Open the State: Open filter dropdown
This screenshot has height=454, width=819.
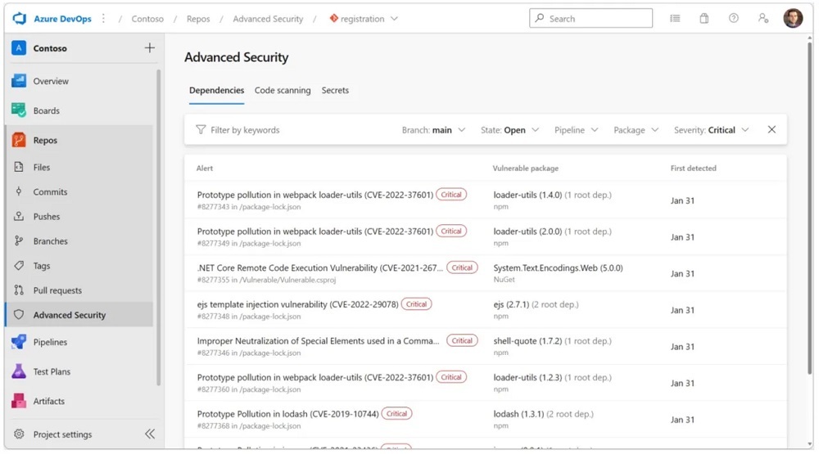pyautogui.click(x=509, y=130)
